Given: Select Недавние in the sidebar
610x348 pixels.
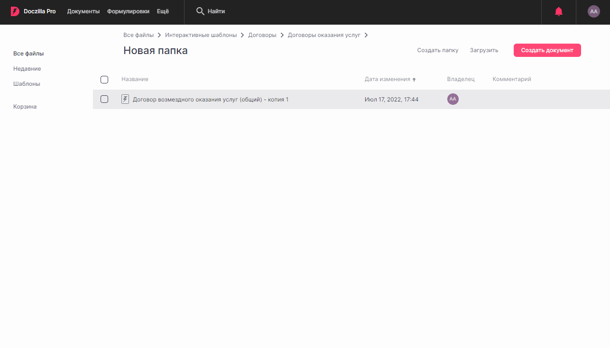Looking at the screenshot, I should pyautogui.click(x=27, y=69).
